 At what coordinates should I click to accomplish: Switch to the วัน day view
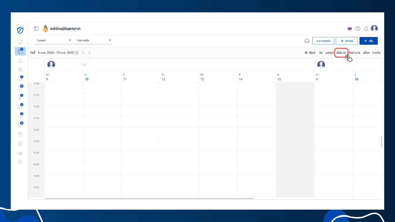click(321, 53)
